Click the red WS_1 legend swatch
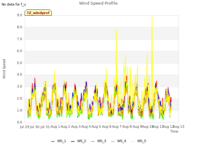The height and width of the screenshot is (147, 197). [x=53, y=141]
